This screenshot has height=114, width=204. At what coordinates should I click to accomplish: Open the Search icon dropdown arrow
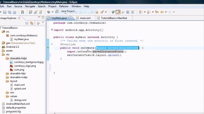pos(106,12)
